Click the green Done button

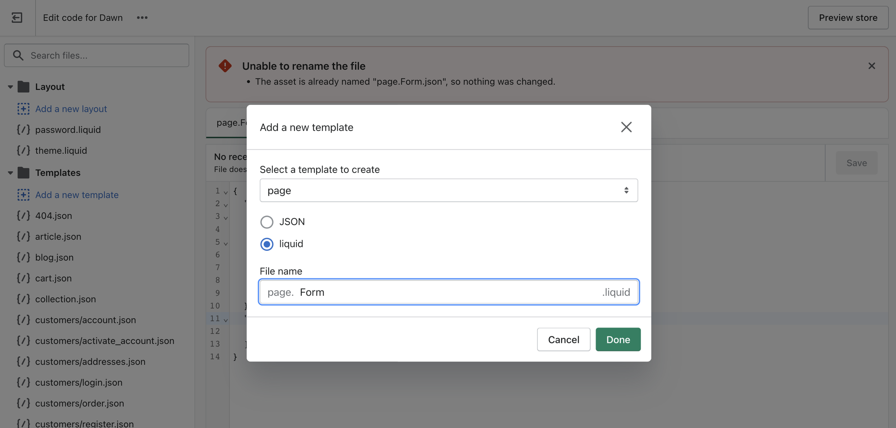618,339
